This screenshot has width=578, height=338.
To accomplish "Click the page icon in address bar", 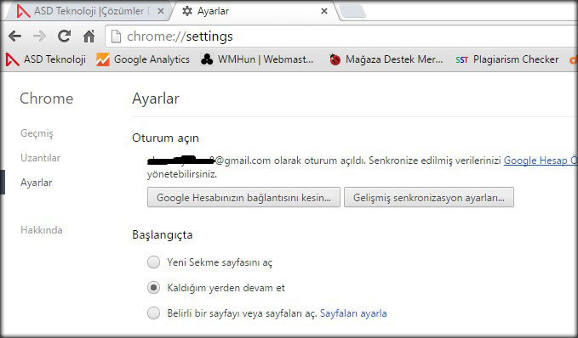I will [x=116, y=37].
